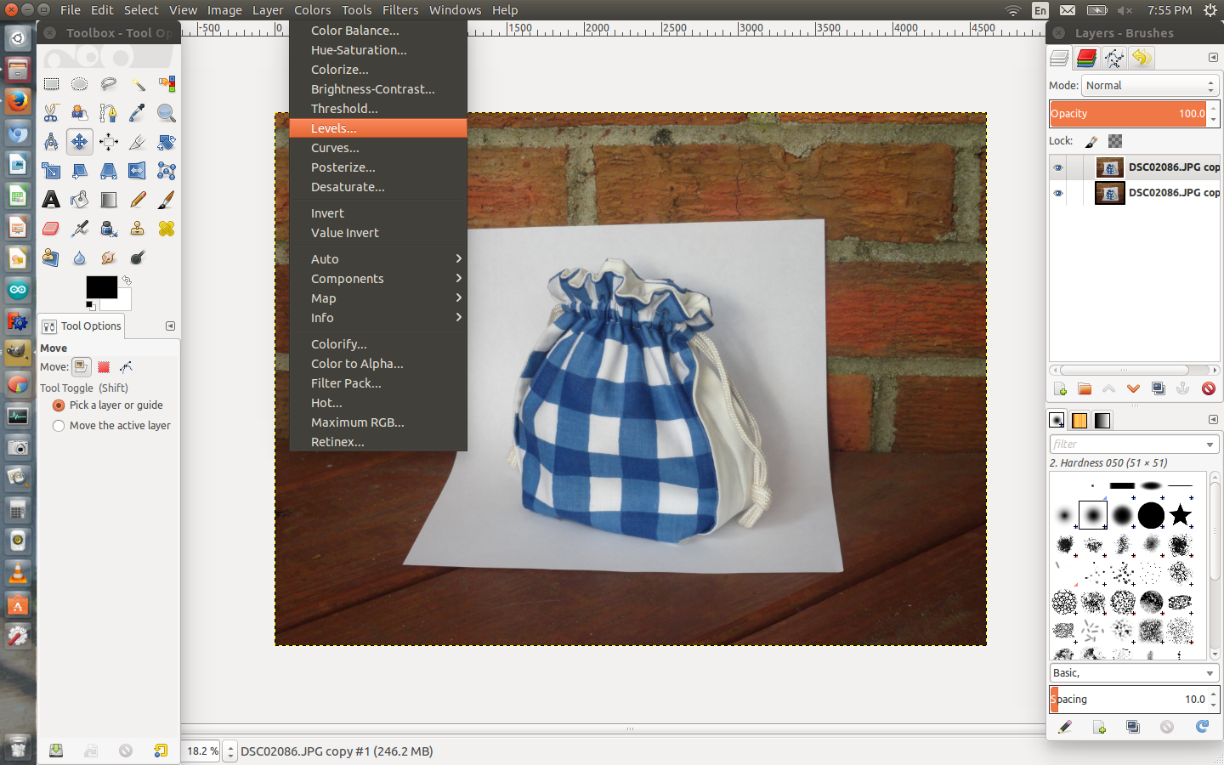
Task: Set Move tool to affect layers
Action: 81,367
